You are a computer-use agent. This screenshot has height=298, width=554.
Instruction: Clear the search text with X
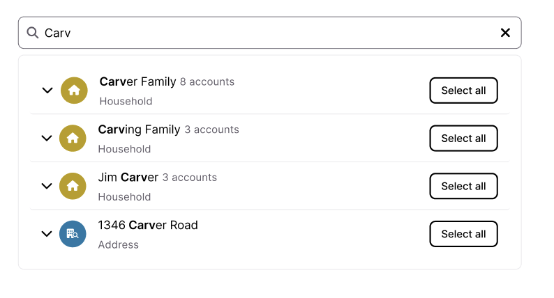click(x=505, y=33)
